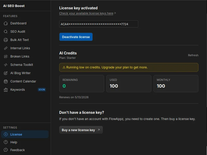
Task: Click the Bulk Alt Text image icon
Action: tap(6, 40)
